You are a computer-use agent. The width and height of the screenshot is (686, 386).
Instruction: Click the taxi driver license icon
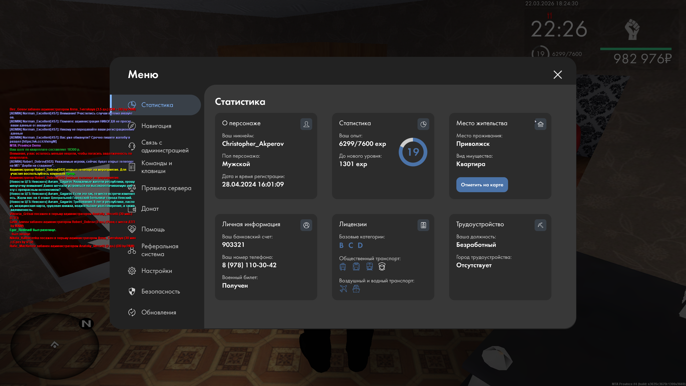pyautogui.click(x=382, y=266)
